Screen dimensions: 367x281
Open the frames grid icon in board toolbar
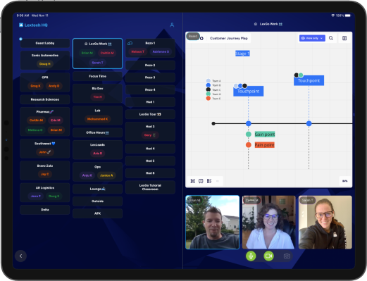point(192,181)
